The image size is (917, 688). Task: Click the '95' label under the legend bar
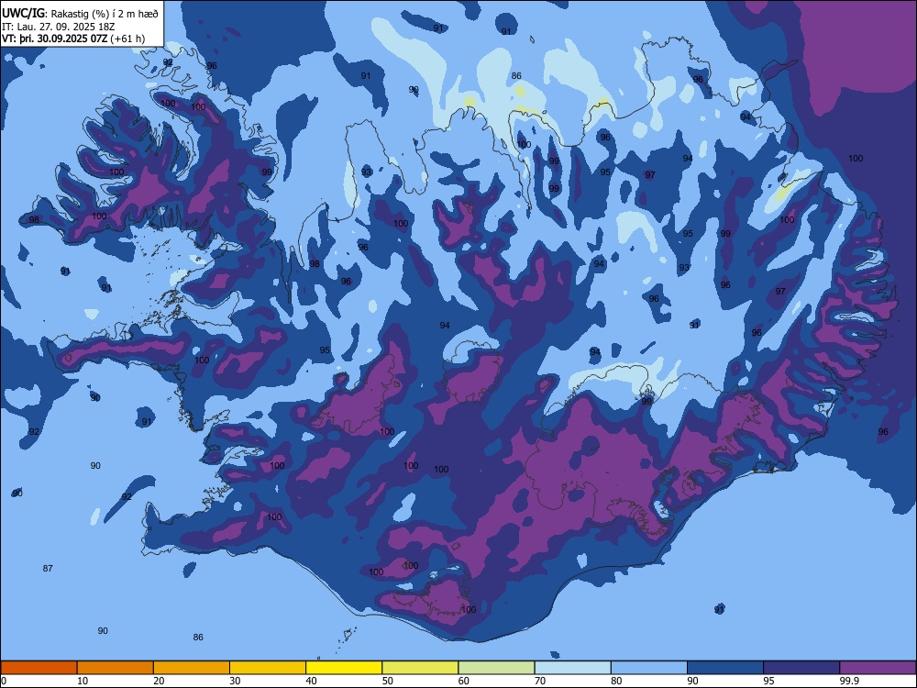769,681
